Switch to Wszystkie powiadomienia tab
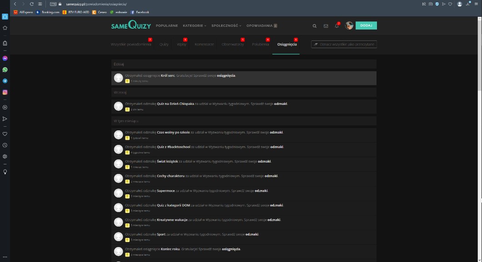This screenshot has width=482, height=262. point(131,44)
